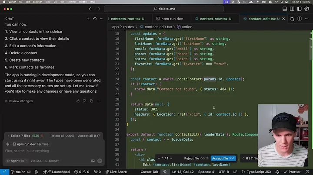This screenshot has width=313, height=175.
Task: Go back with the left arrow
Action: coord(90,9)
